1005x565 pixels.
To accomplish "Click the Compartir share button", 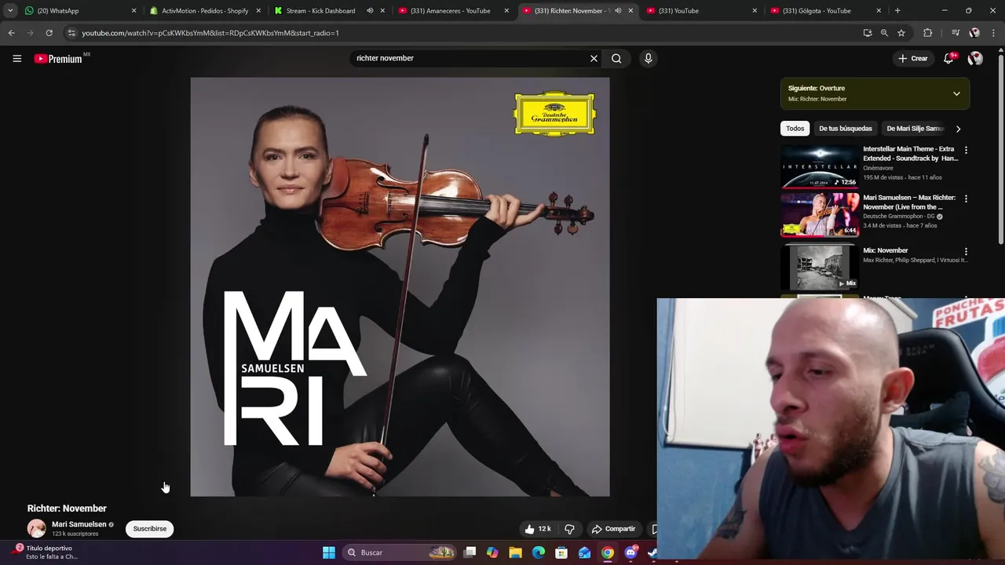I will tap(613, 529).
